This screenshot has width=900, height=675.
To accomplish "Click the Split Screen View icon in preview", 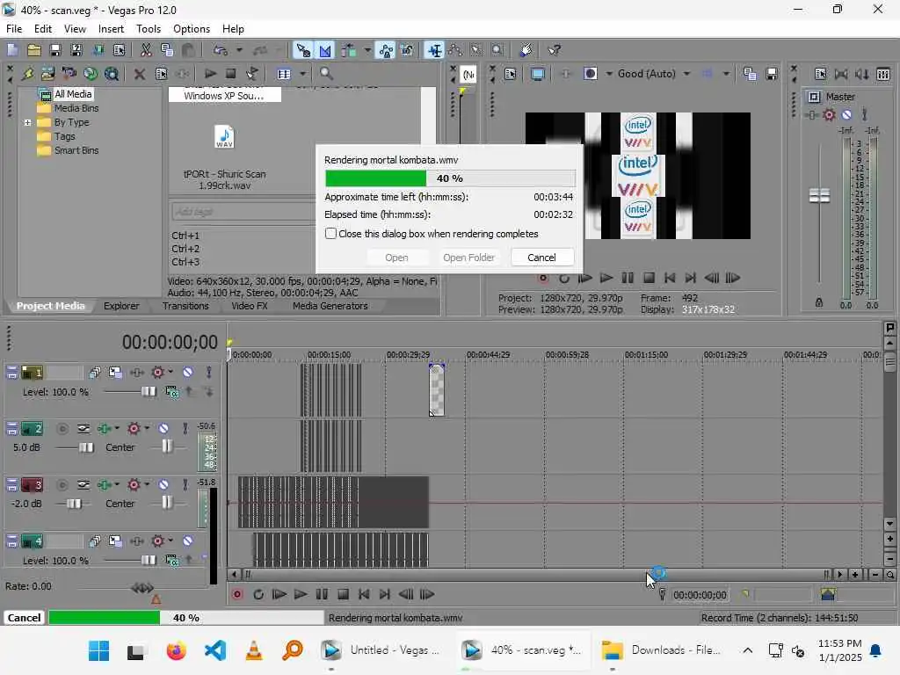I will [590, 74].
